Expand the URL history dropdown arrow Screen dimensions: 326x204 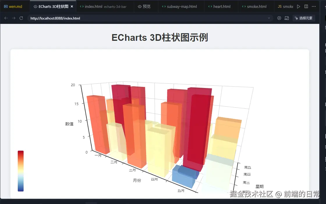pos(269,18)
